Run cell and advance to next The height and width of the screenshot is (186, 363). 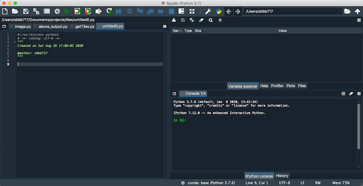point(88,11)
